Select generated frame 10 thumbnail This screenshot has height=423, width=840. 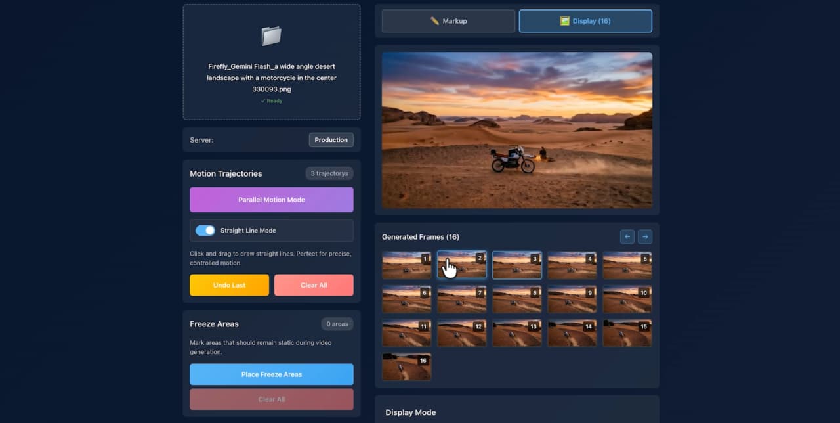[x=627, y=298]
